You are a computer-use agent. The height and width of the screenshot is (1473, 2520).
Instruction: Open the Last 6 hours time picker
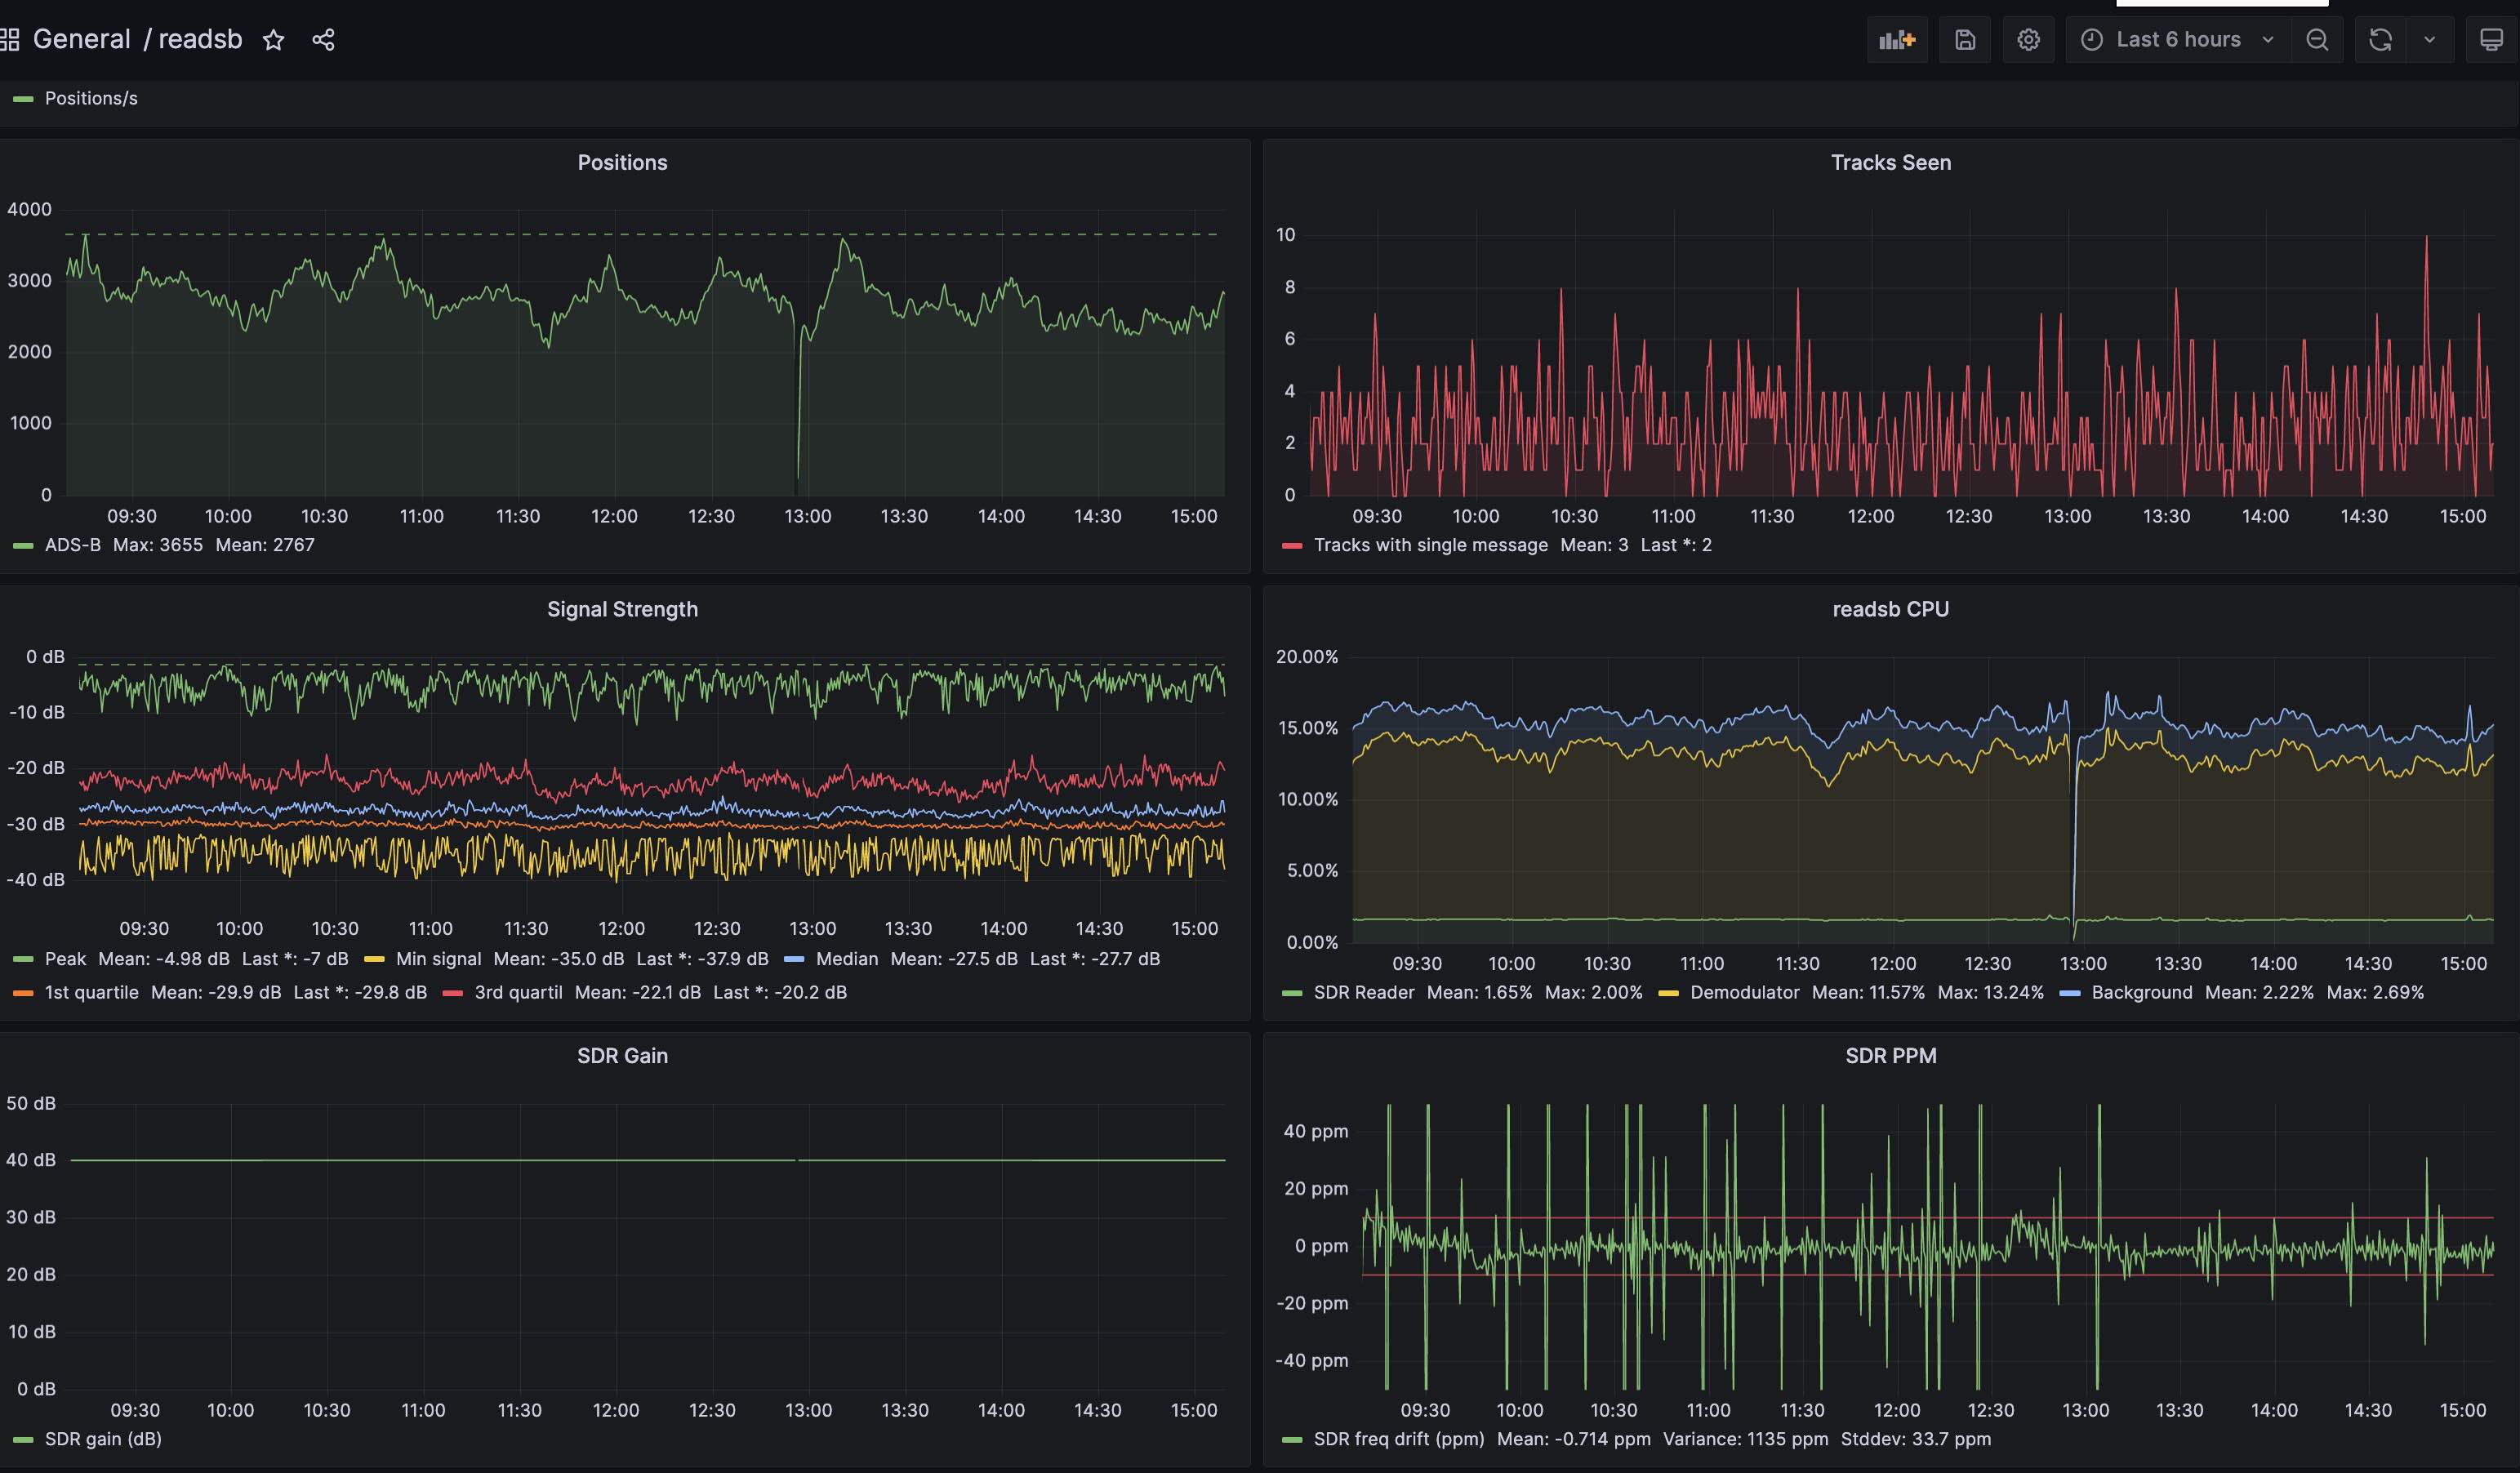click(x=2177, y=40)
